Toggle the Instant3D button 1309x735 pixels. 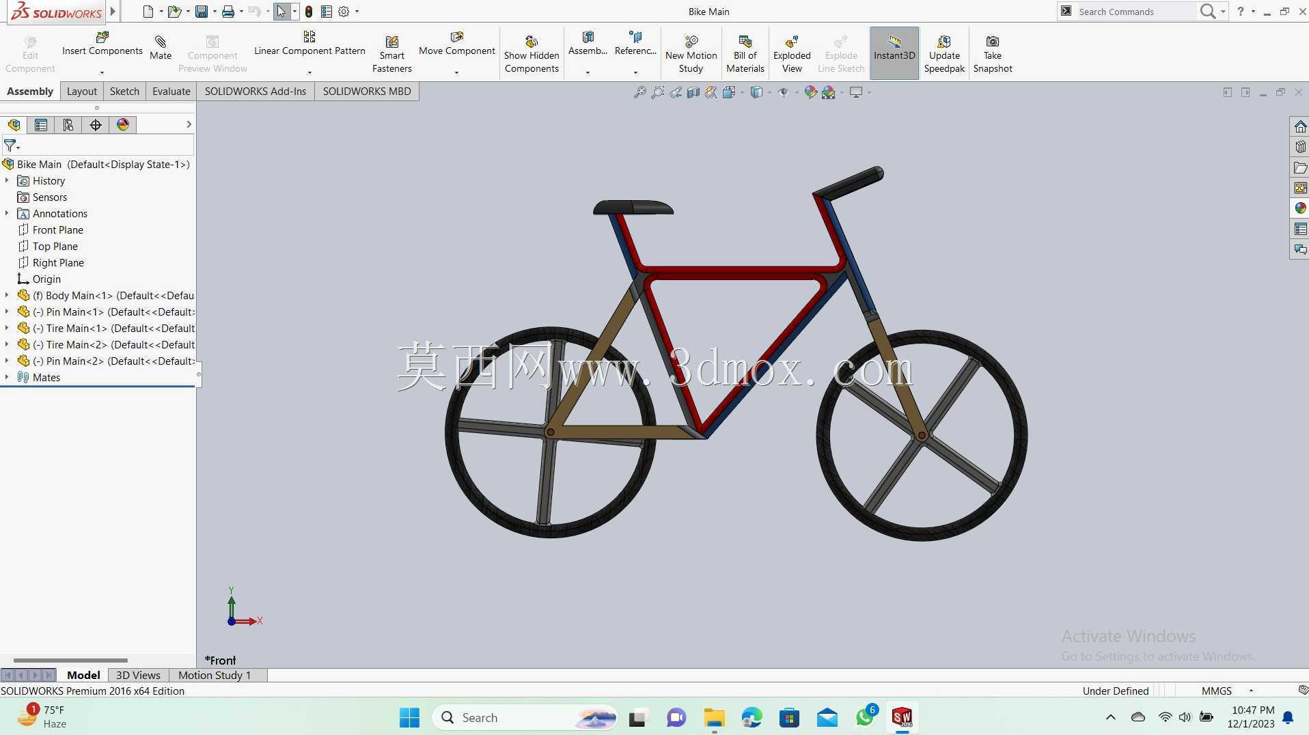tap(894, 53)
